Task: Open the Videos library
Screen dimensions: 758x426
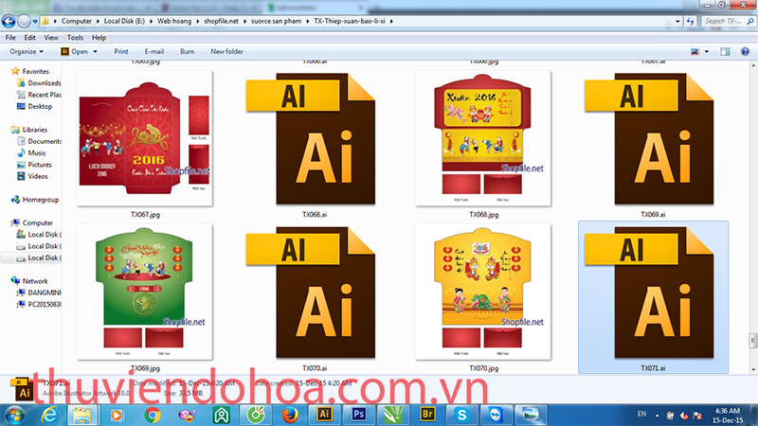Action: (32, 176)
